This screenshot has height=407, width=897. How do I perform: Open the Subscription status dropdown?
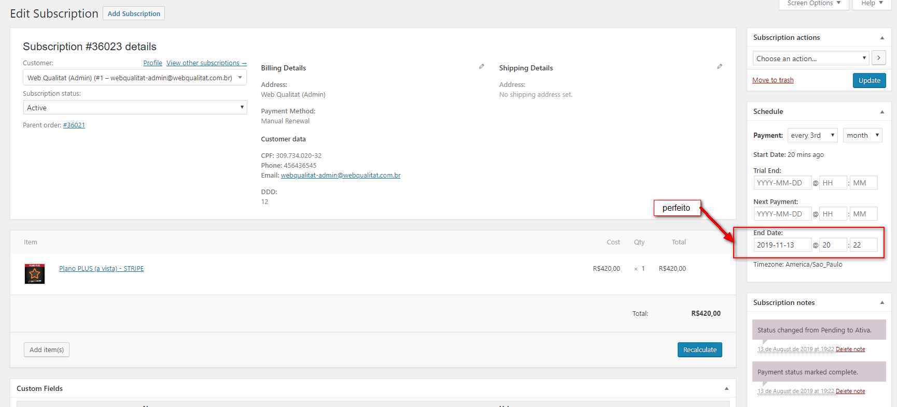pos(135,108)
